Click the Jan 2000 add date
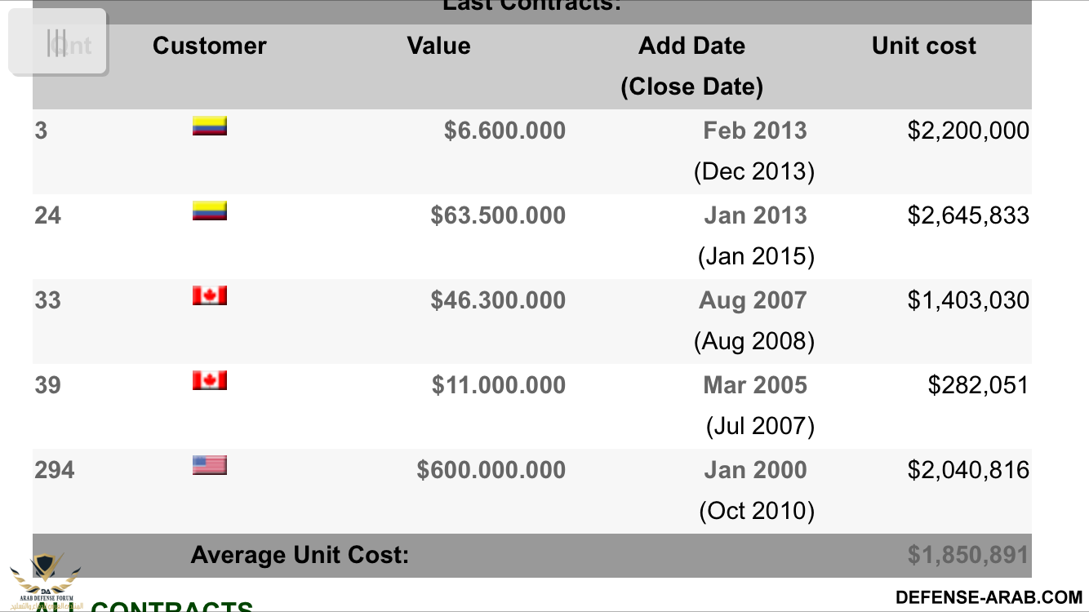 point(754,470)
